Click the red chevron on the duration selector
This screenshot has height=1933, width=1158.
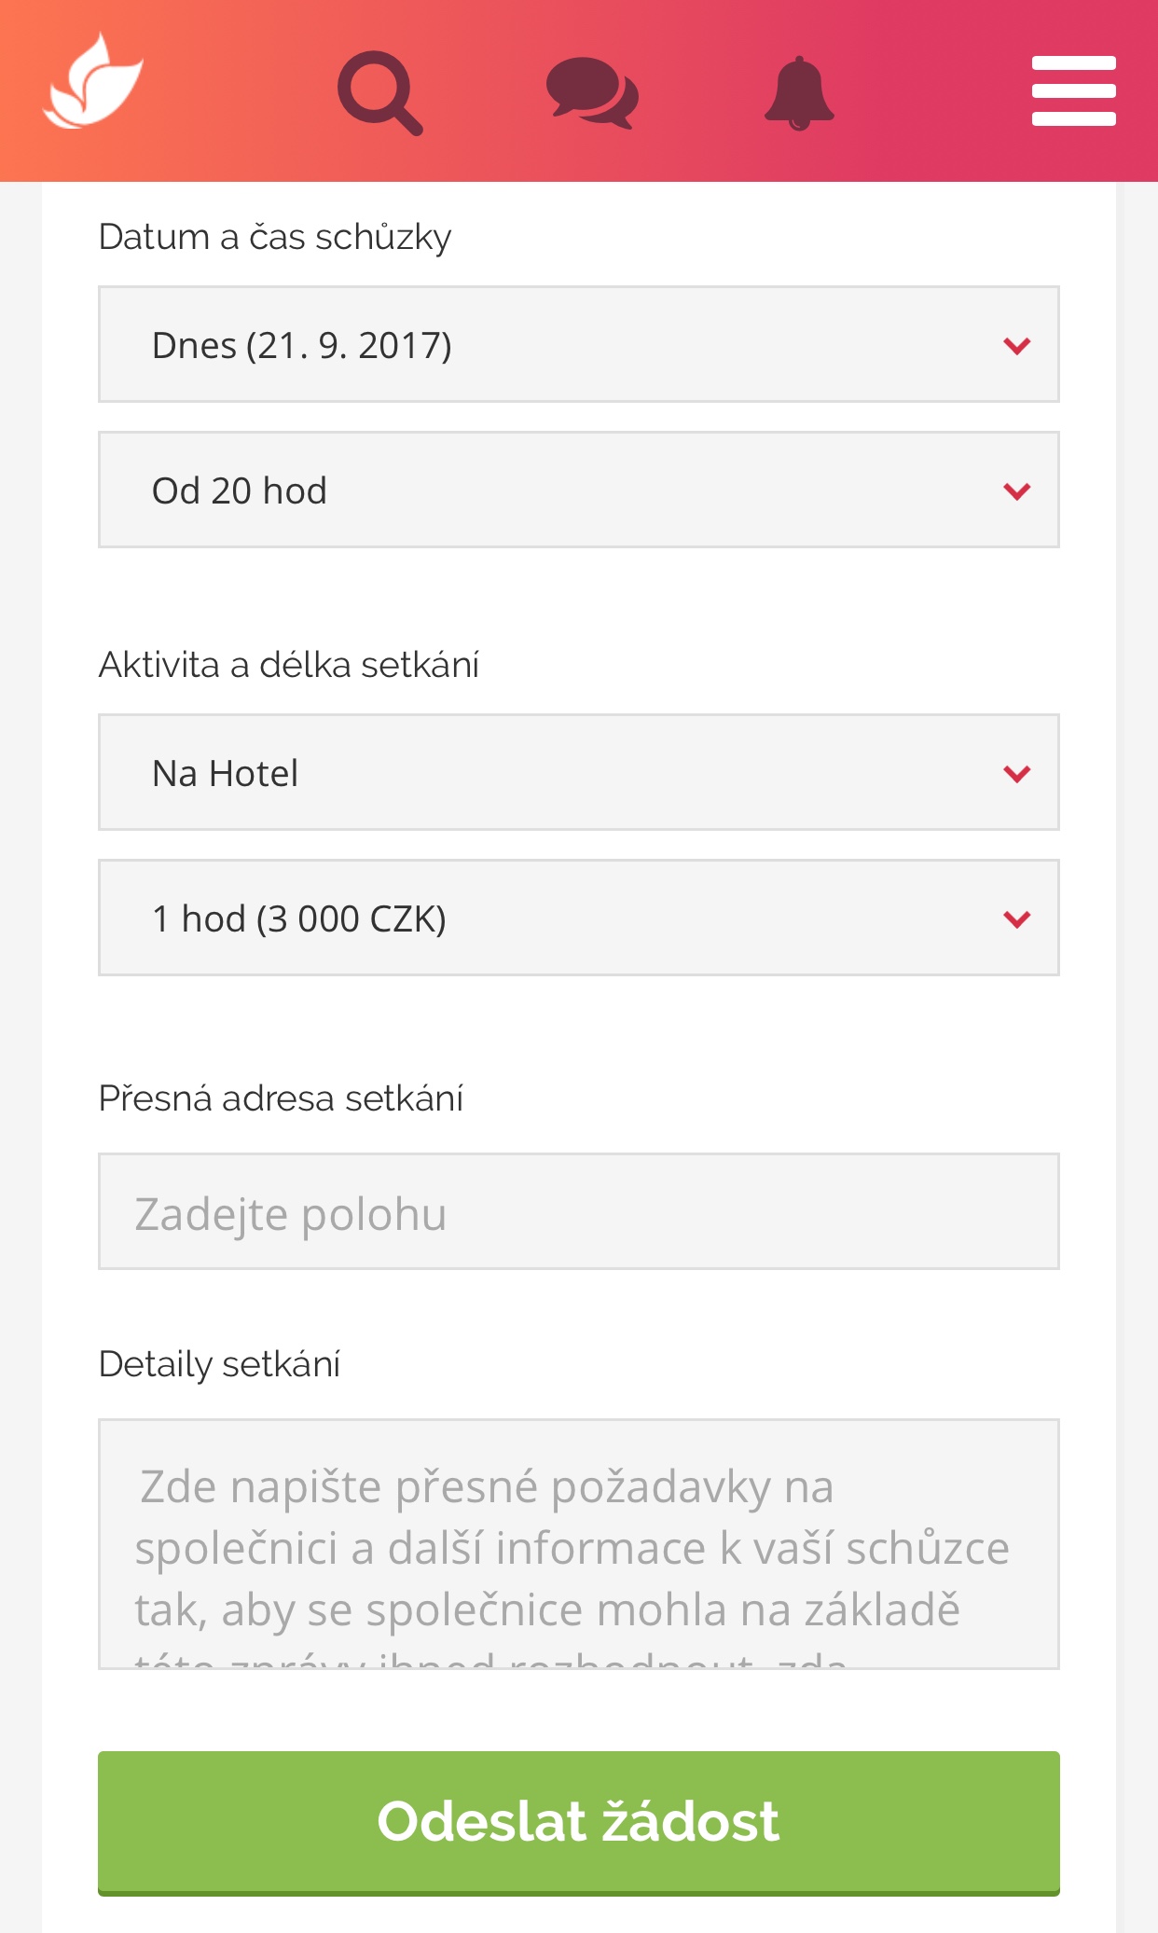[1016, 919]
